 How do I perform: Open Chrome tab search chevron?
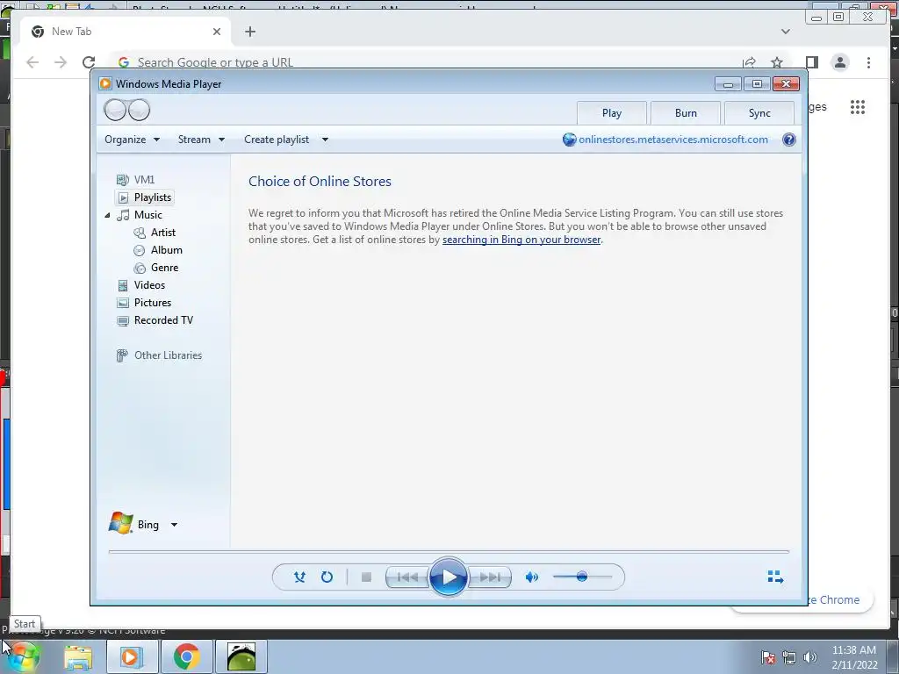coord(786,32)
